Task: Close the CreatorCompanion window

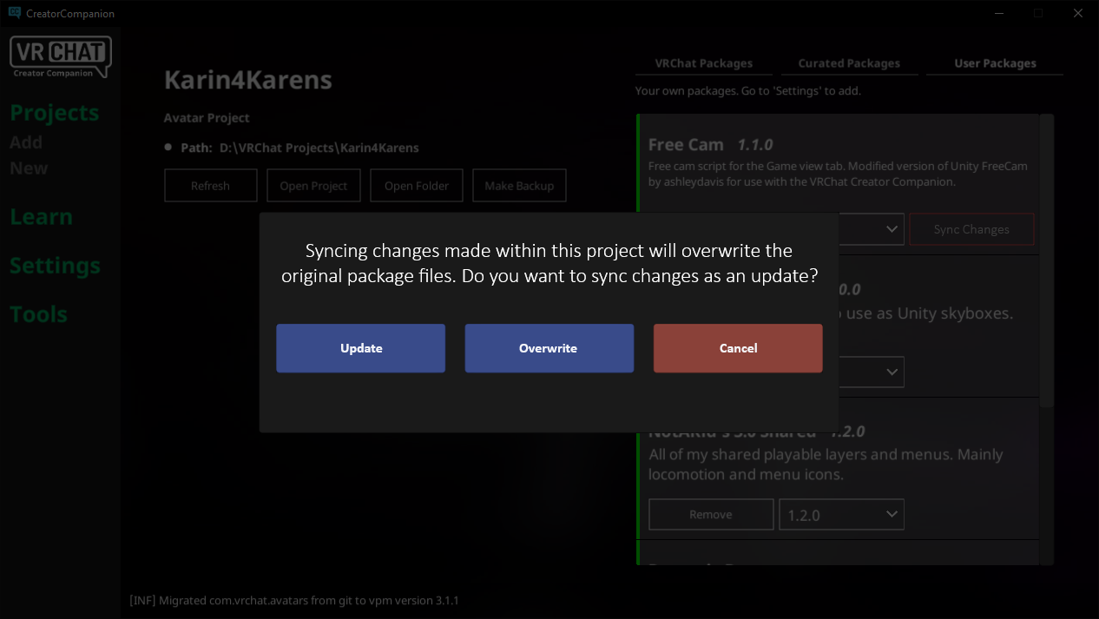Action: [1077, 13]
